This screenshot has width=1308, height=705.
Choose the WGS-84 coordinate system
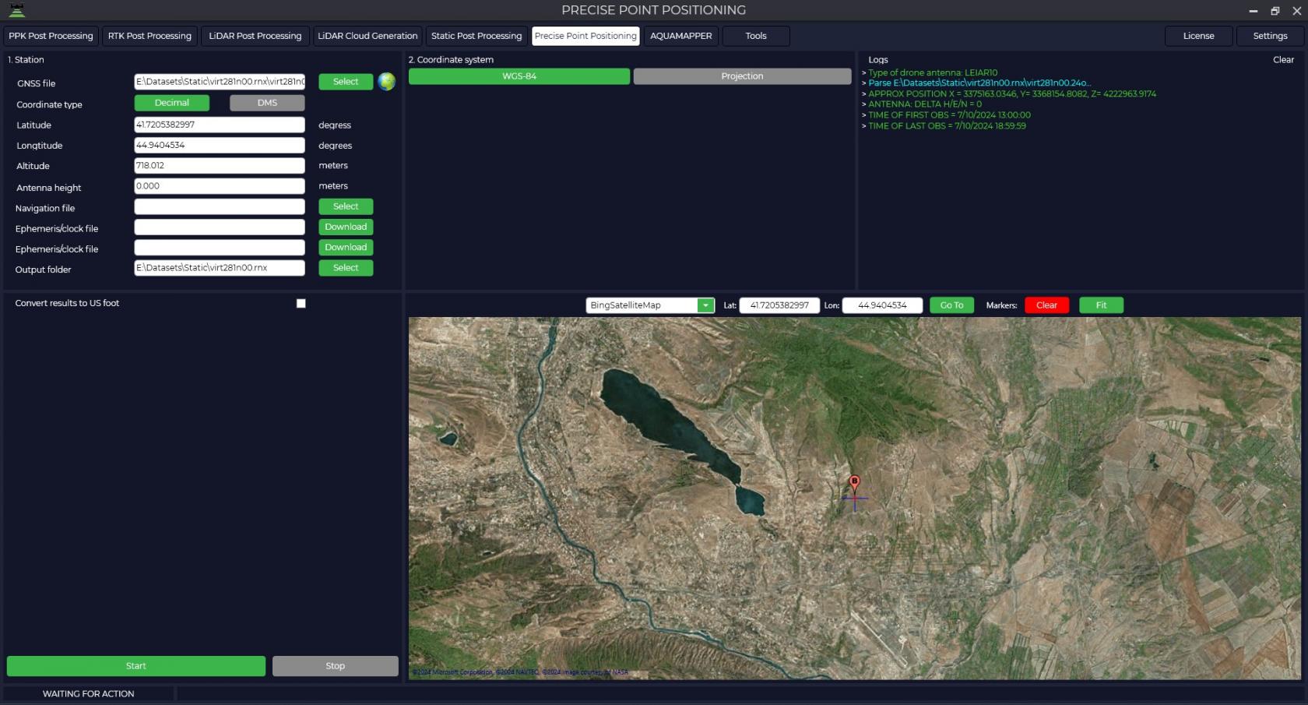[x=519, y=76]
